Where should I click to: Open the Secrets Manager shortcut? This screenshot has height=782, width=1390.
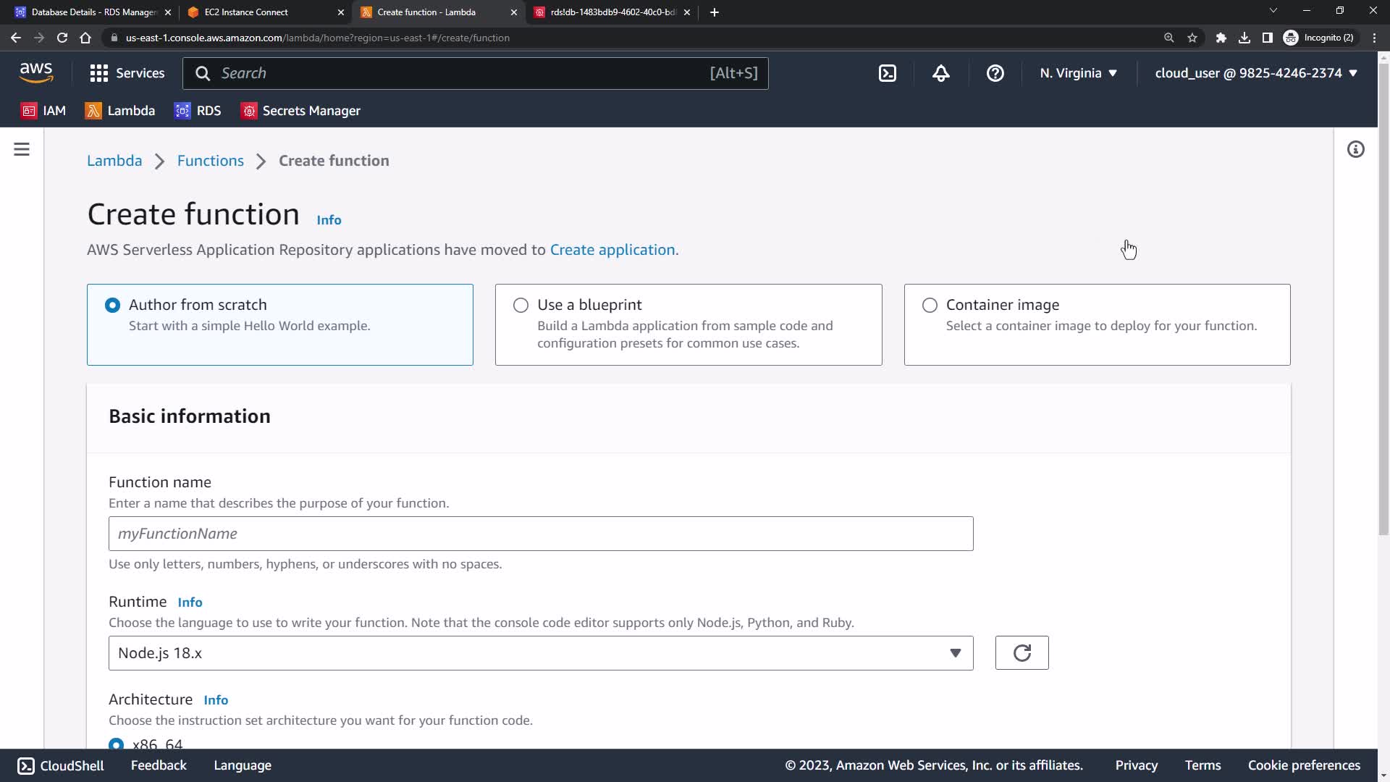(300, 111)
